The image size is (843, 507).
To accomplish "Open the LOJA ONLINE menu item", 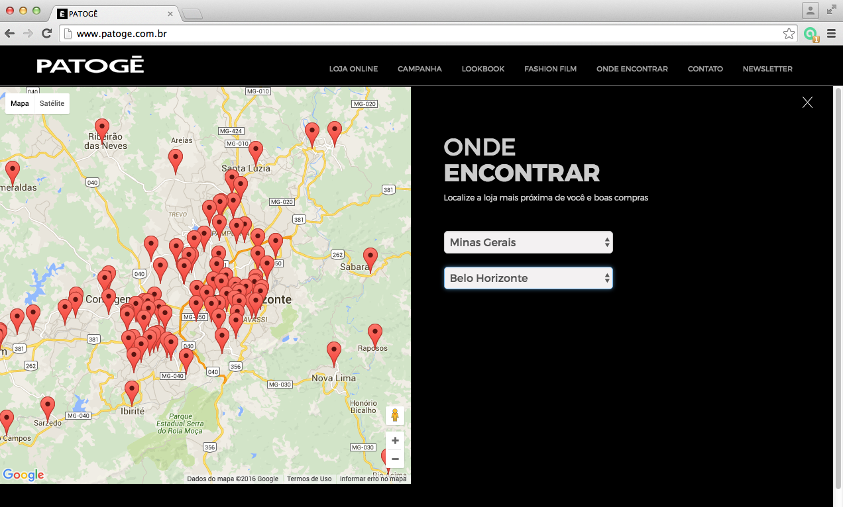I will click(353, 69).
